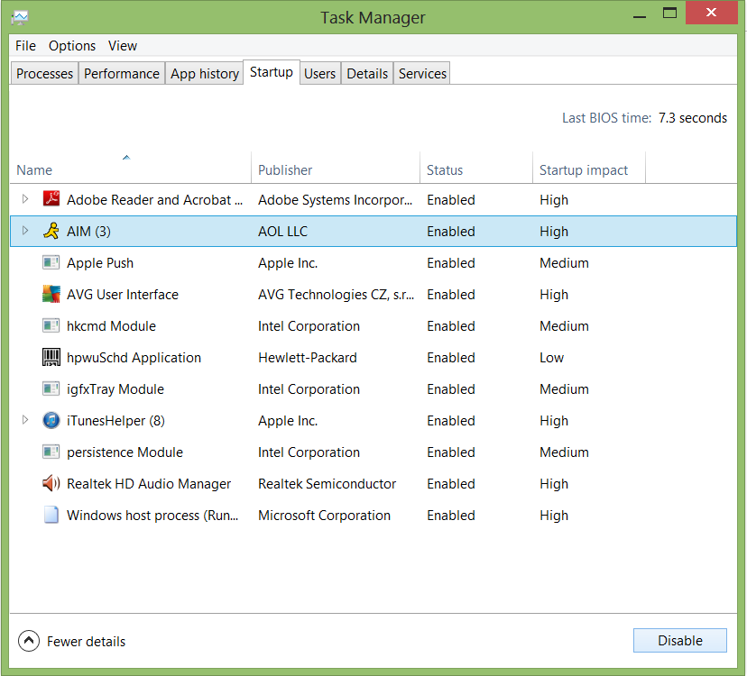Click the Windows host process file icon

(51, 515)
